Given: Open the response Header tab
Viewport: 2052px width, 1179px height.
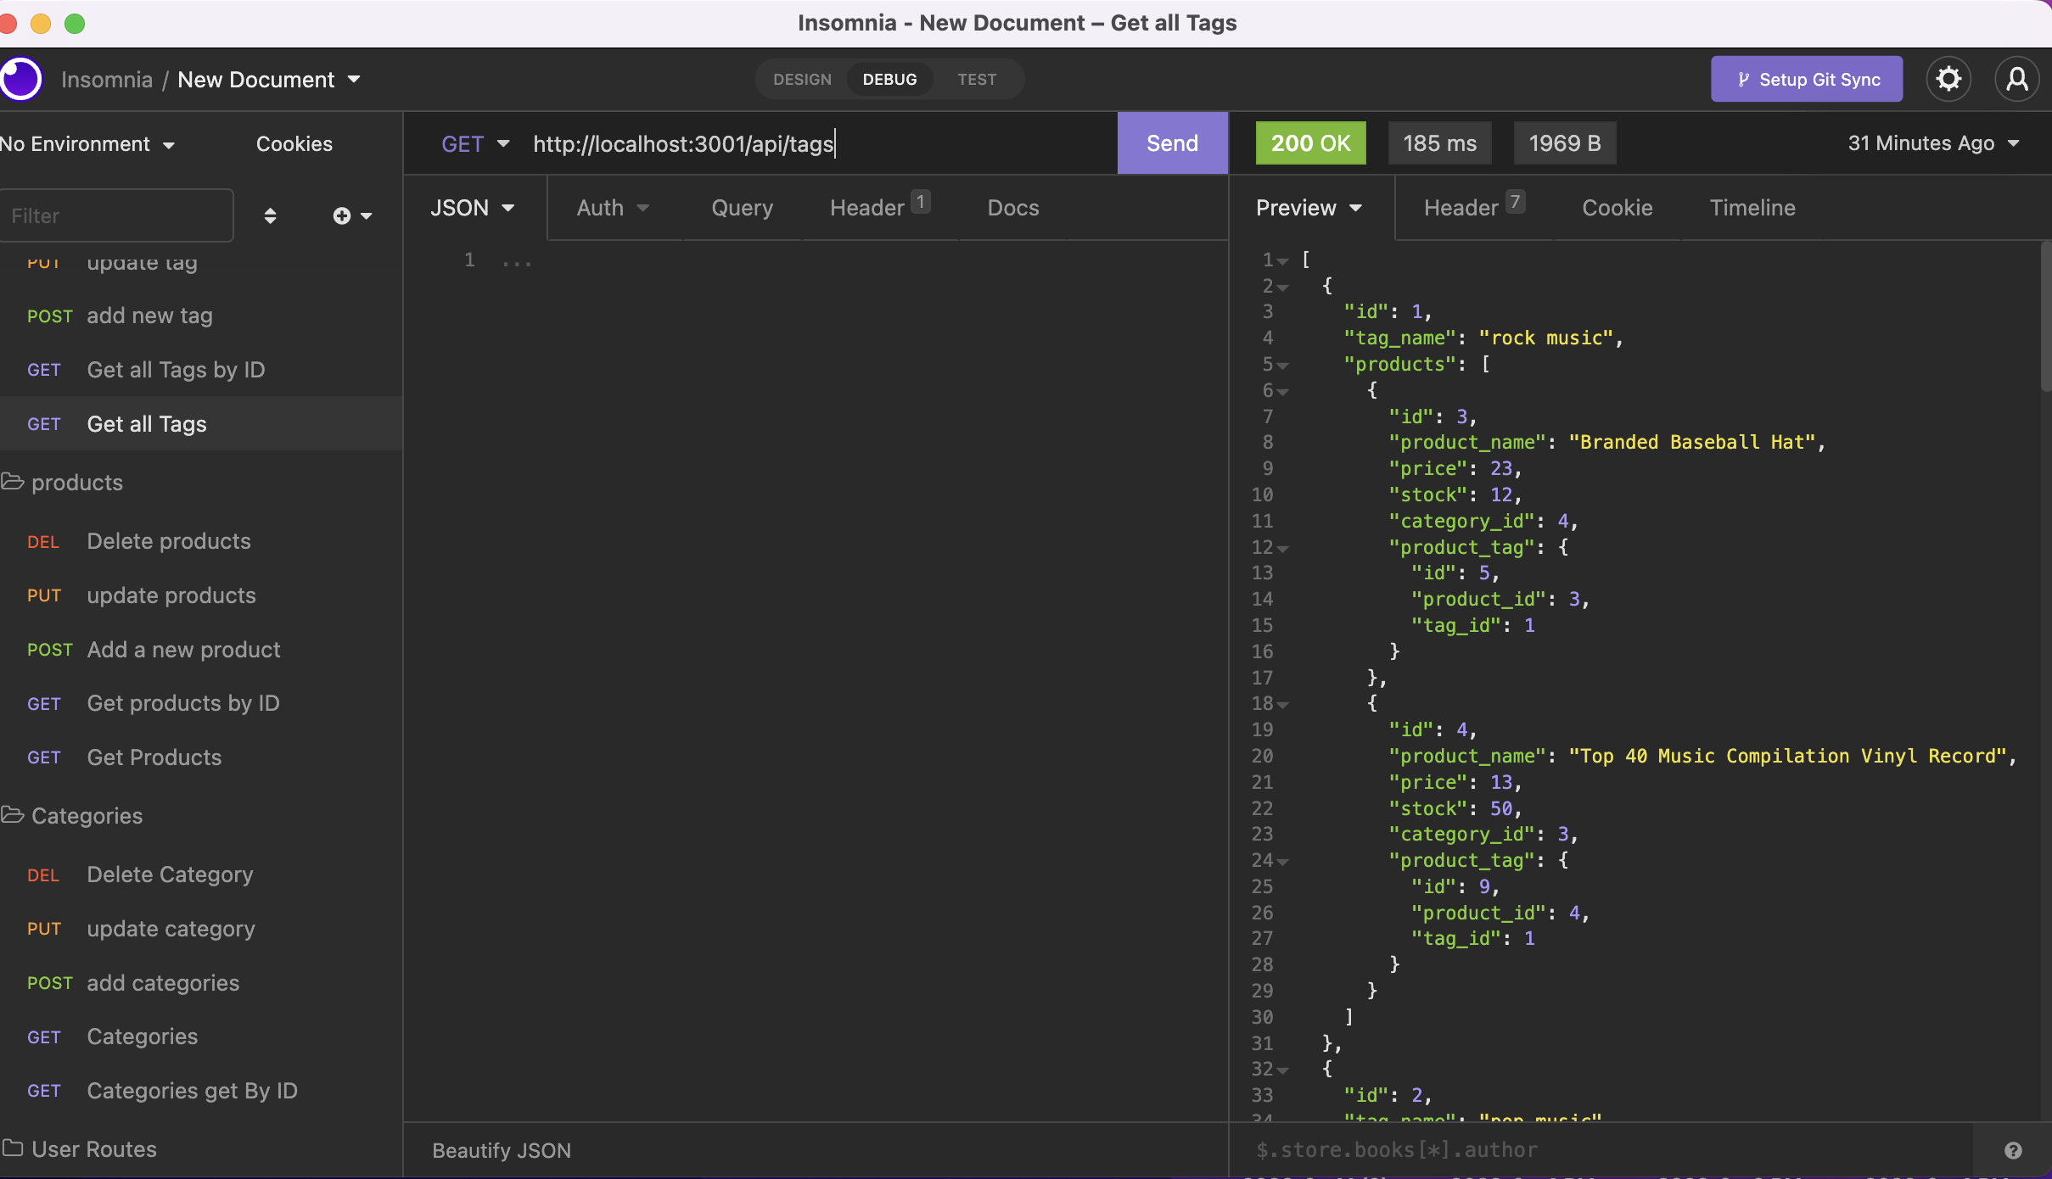Looking at the screenshot, I should coord(1473,208).
